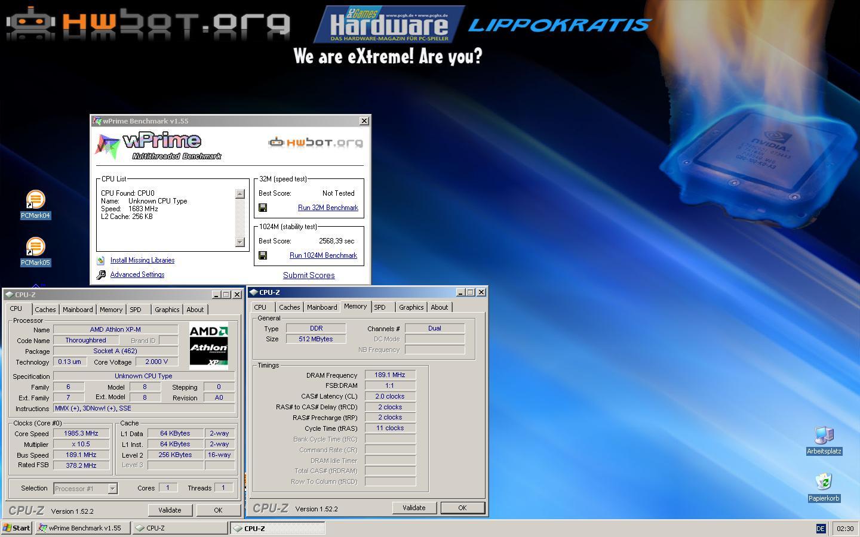Click the wPrime Benchmark taskbar button
Image resolution: width=860 pixels, height=537 pixels.
pos(82,528)
